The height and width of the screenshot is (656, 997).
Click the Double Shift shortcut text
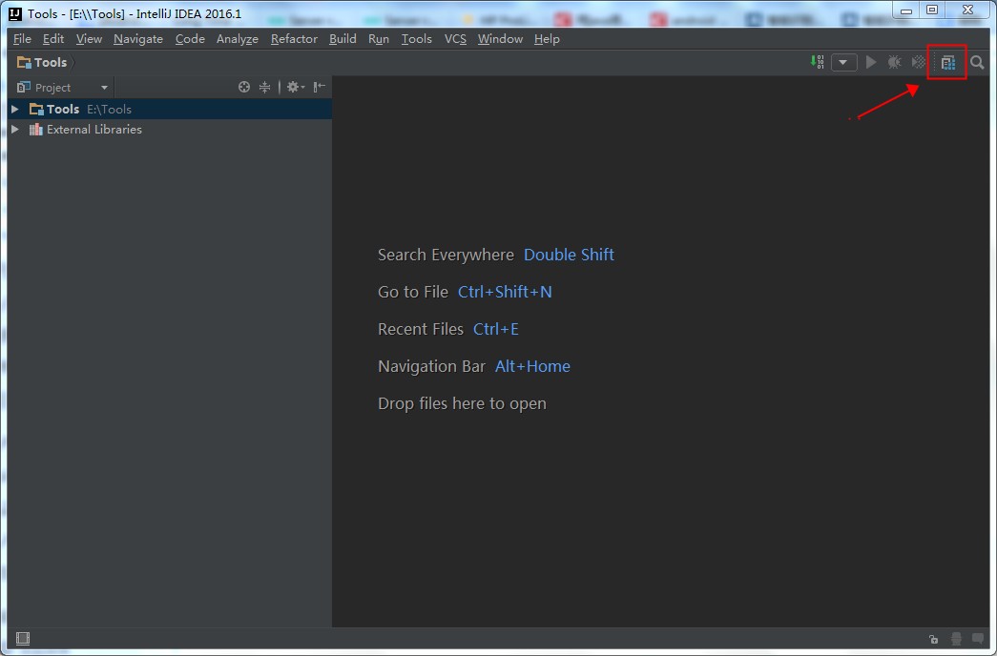(x=569, y=255)
